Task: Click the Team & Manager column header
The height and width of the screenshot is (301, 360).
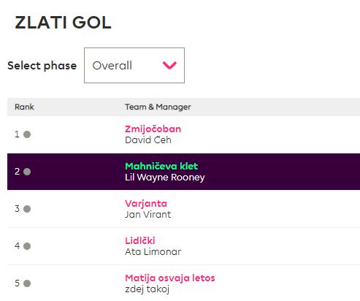Action: (158, 107)
